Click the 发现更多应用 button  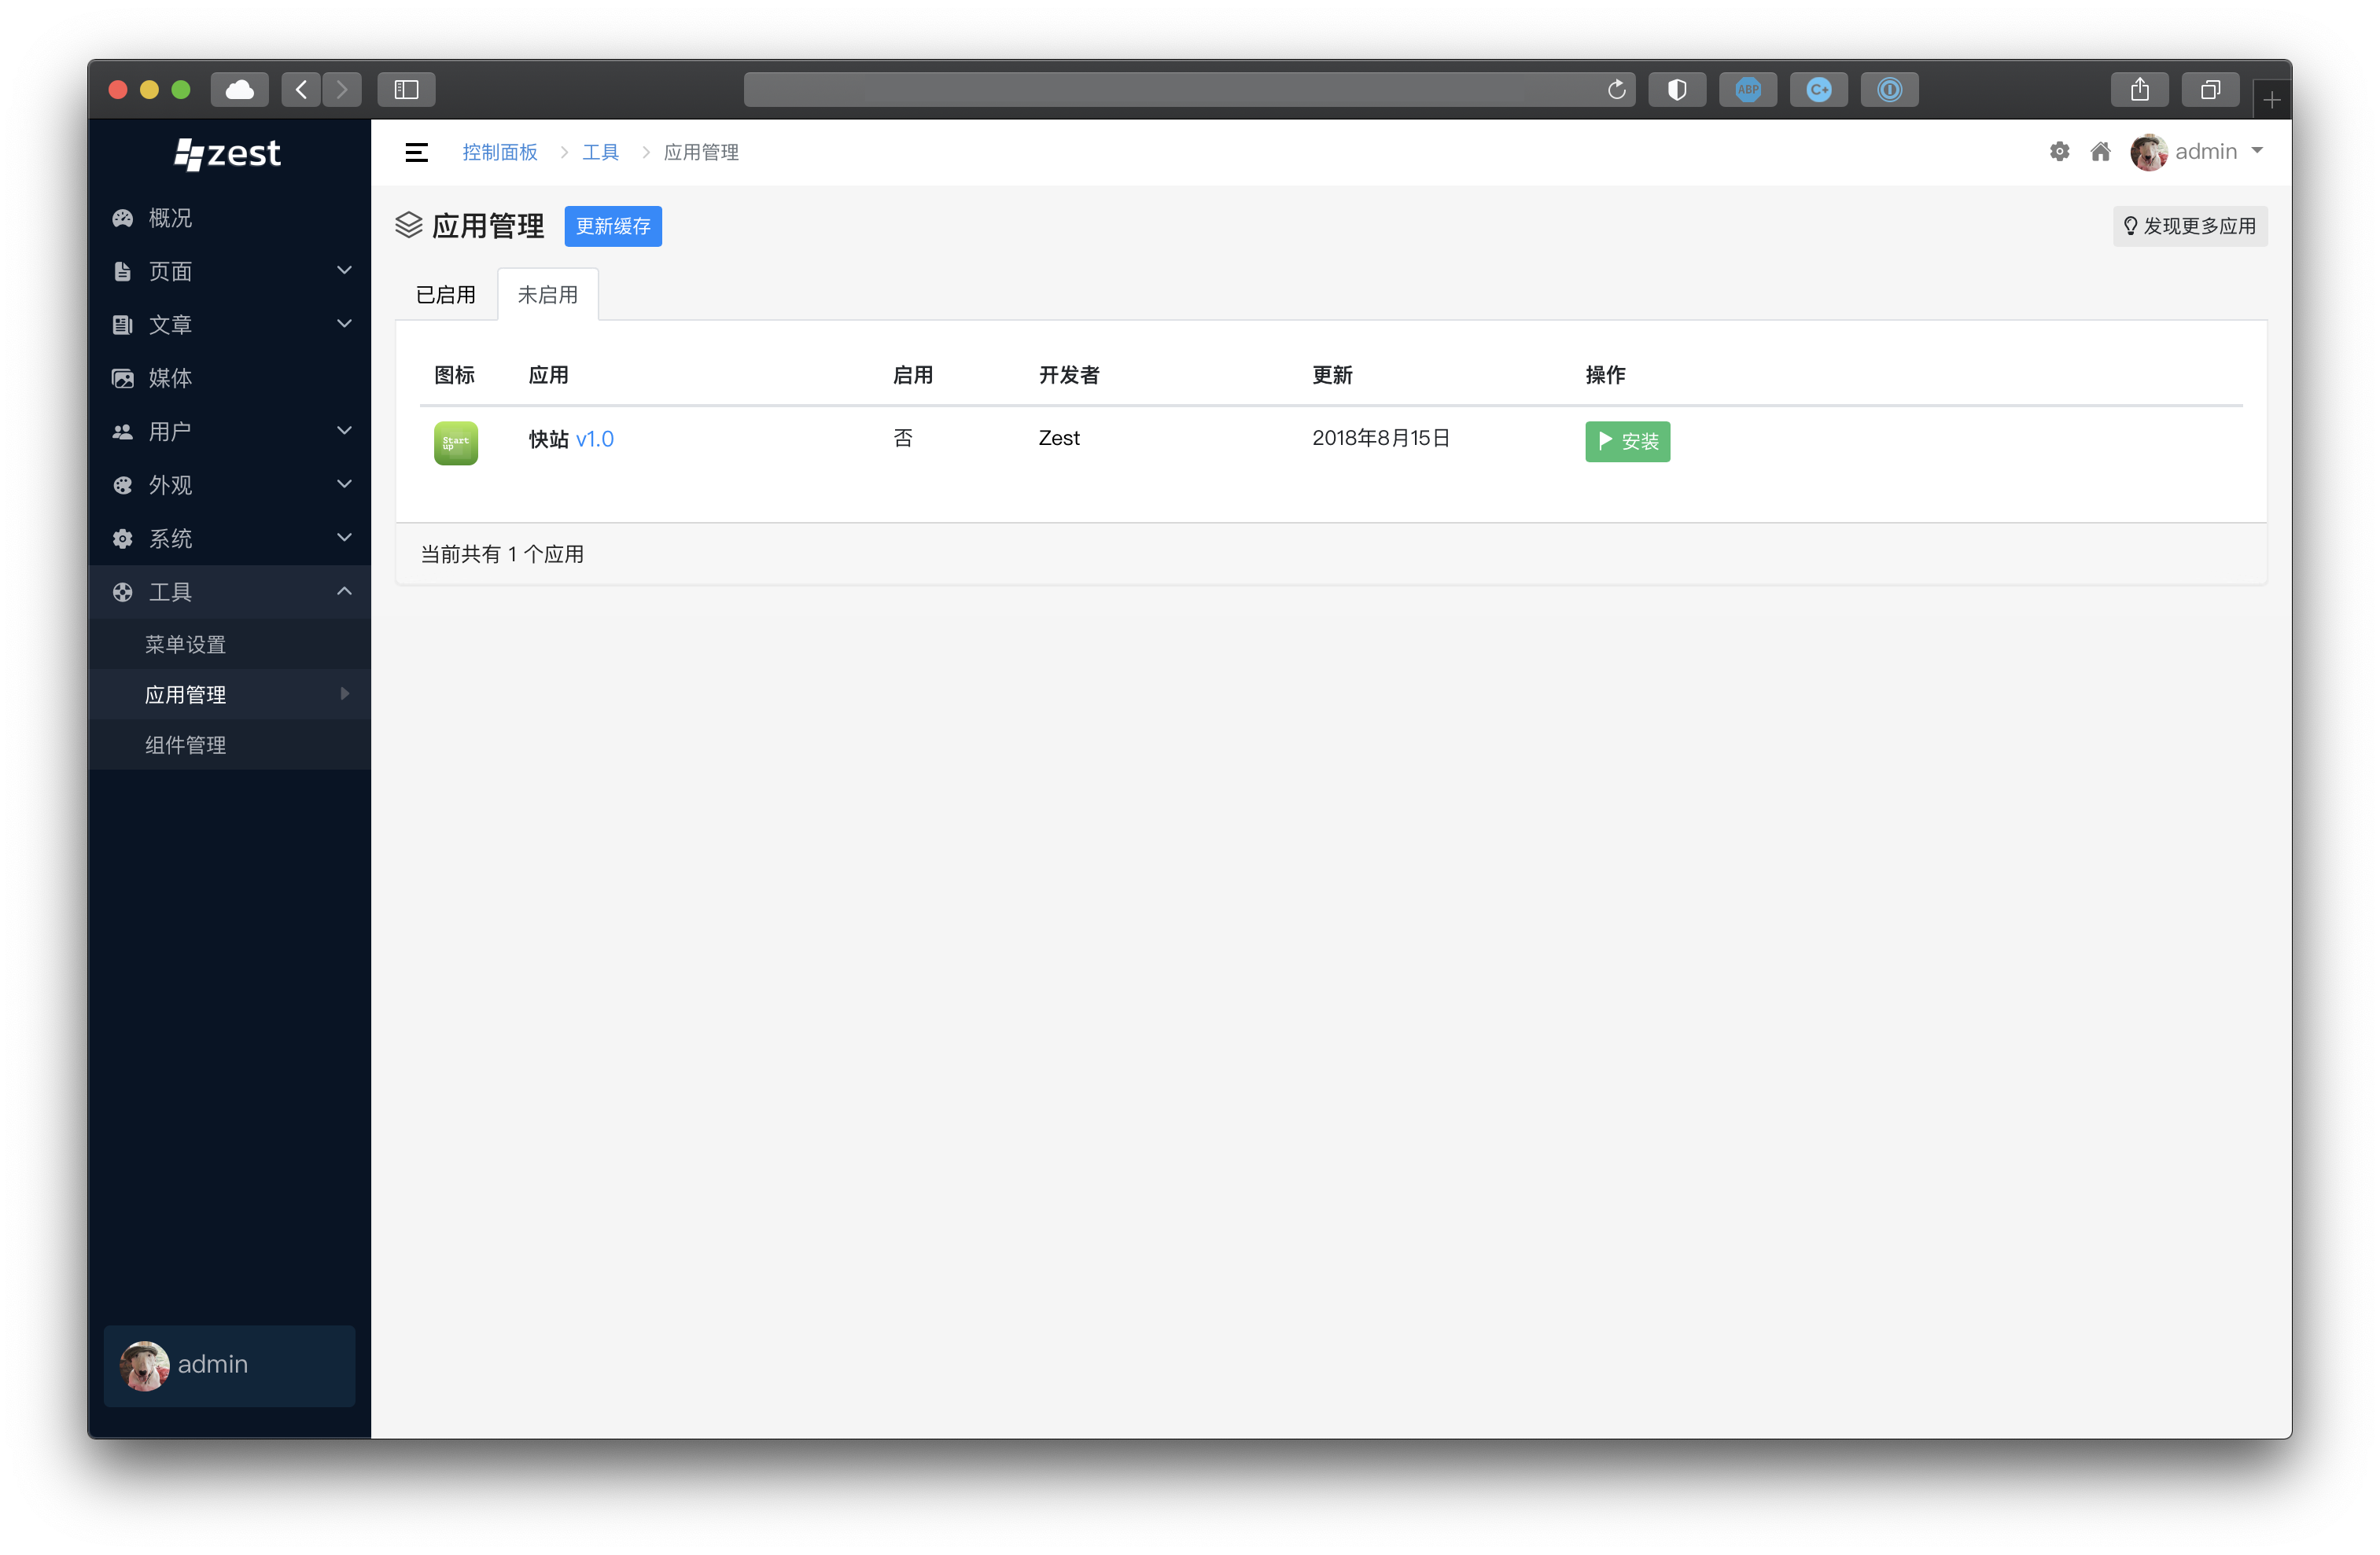[2189, 226]
